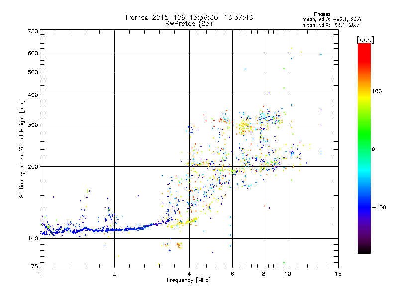The width and height of the screenshot is (398, 298).
Task: Select the 'RwPretec (8p)' subtitle text
Action: (189, 24)
